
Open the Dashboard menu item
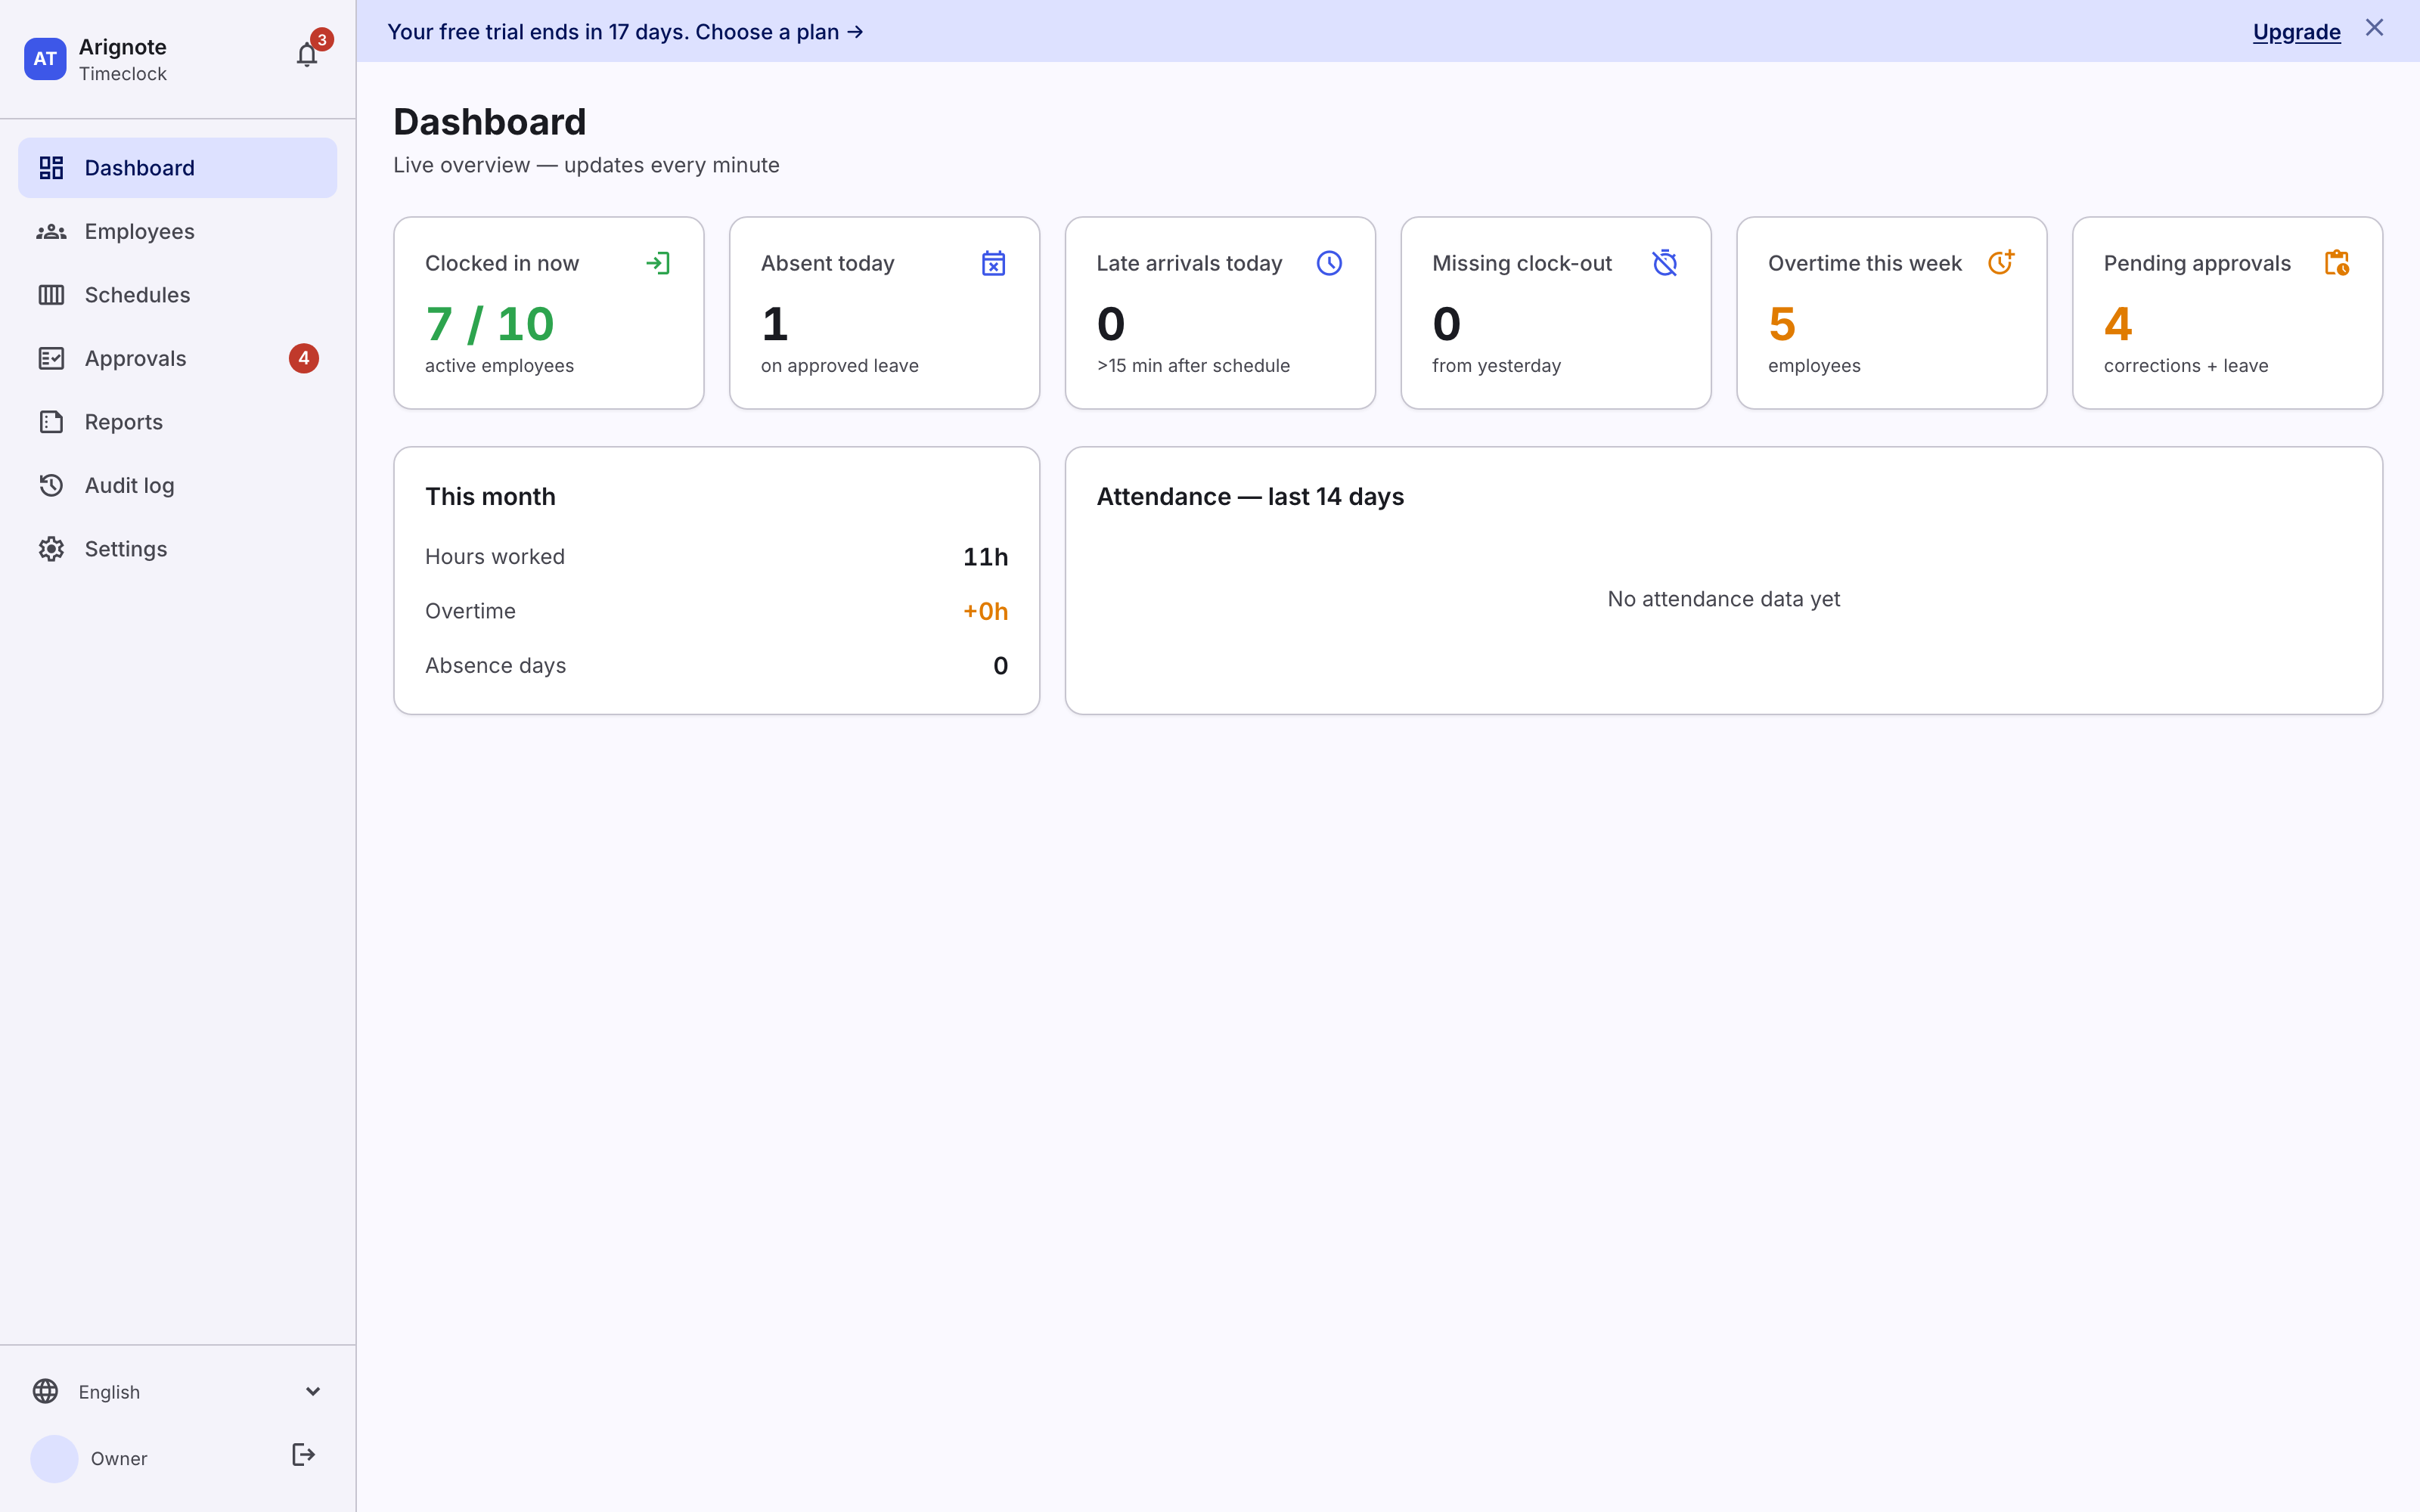coord(178,168)
